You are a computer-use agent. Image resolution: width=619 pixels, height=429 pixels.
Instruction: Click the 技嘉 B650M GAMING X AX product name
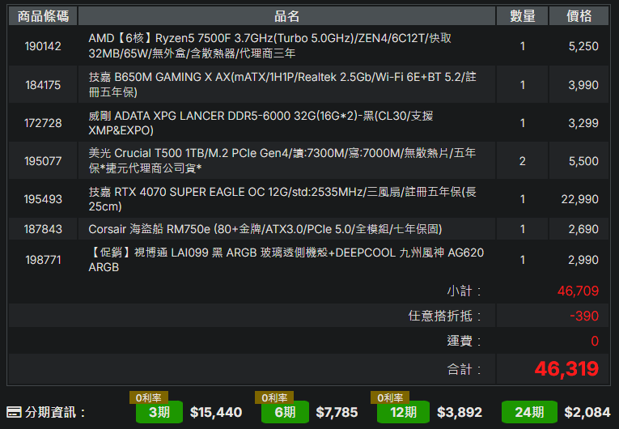(282, 84)
